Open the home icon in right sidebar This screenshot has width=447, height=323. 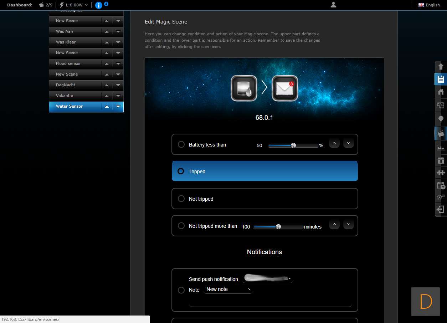click(441, 92)
